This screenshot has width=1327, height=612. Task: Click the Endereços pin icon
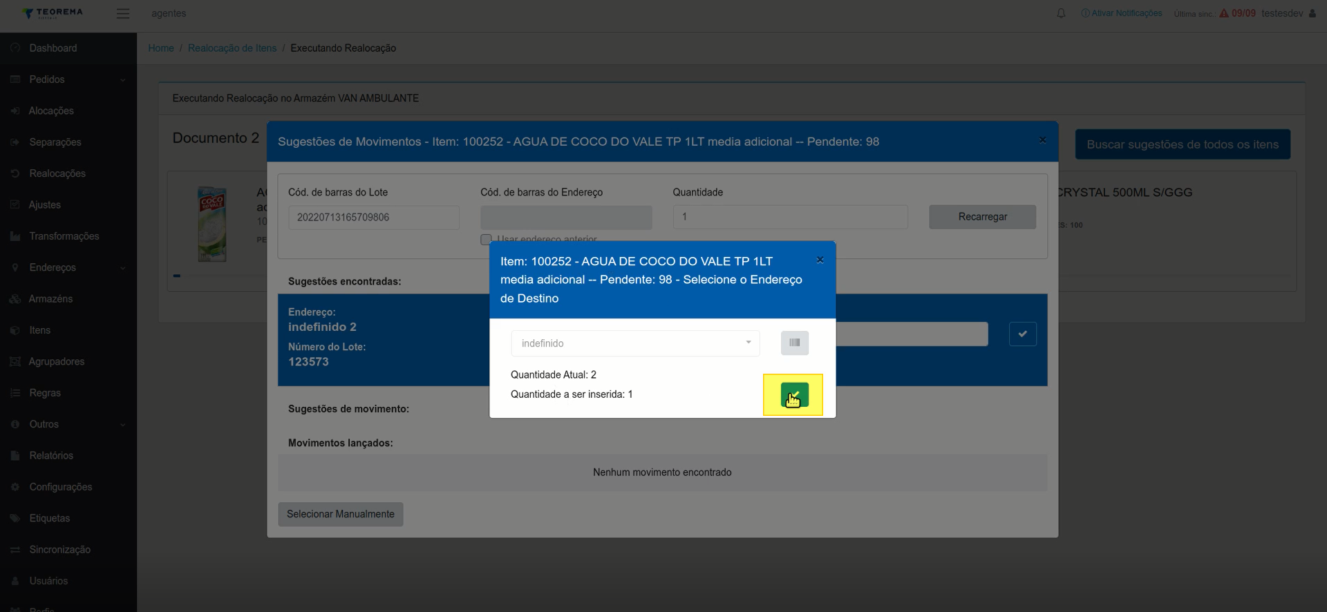tap(15, 267)
